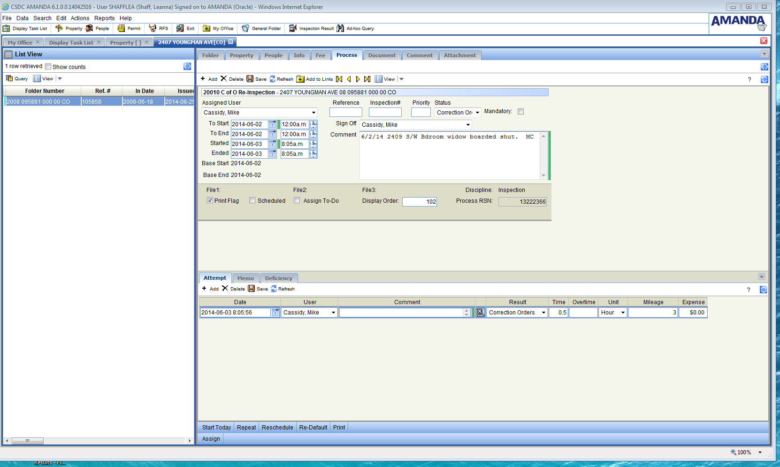This screenshot has width=780, height=467.
Task: Tick the Show counts checkbox
Action: point(48,67)
